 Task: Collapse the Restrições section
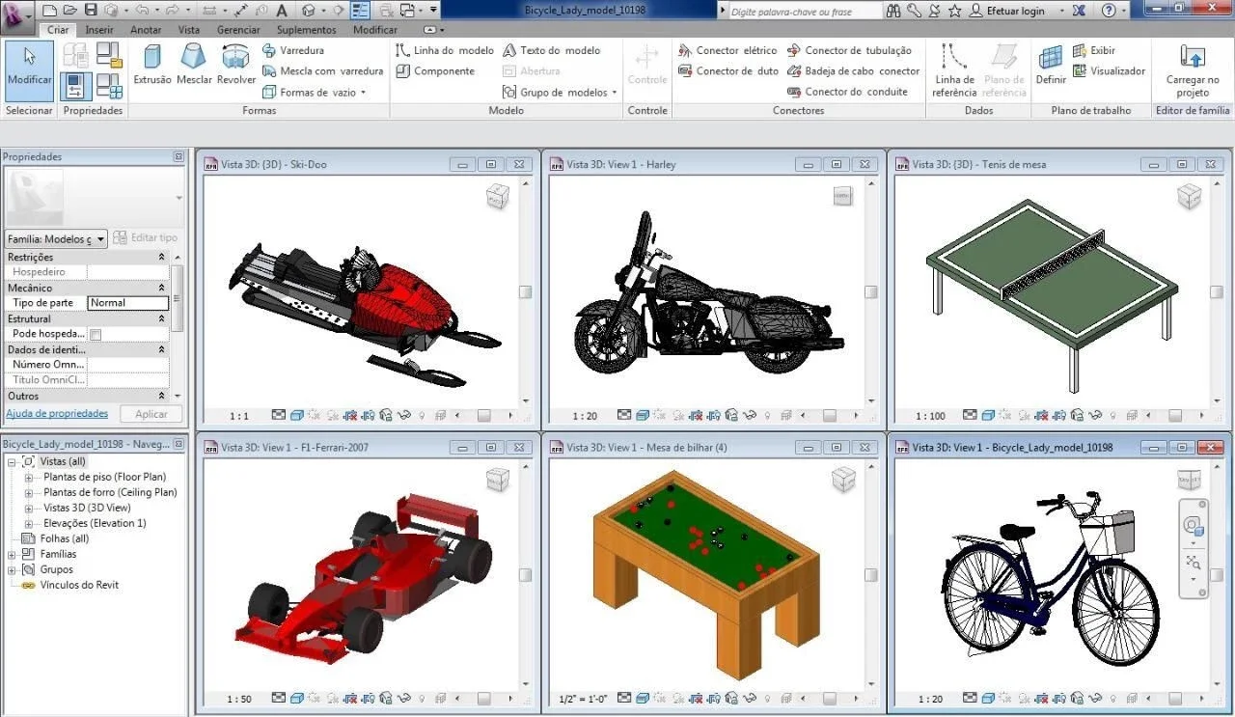pos(162,257)
